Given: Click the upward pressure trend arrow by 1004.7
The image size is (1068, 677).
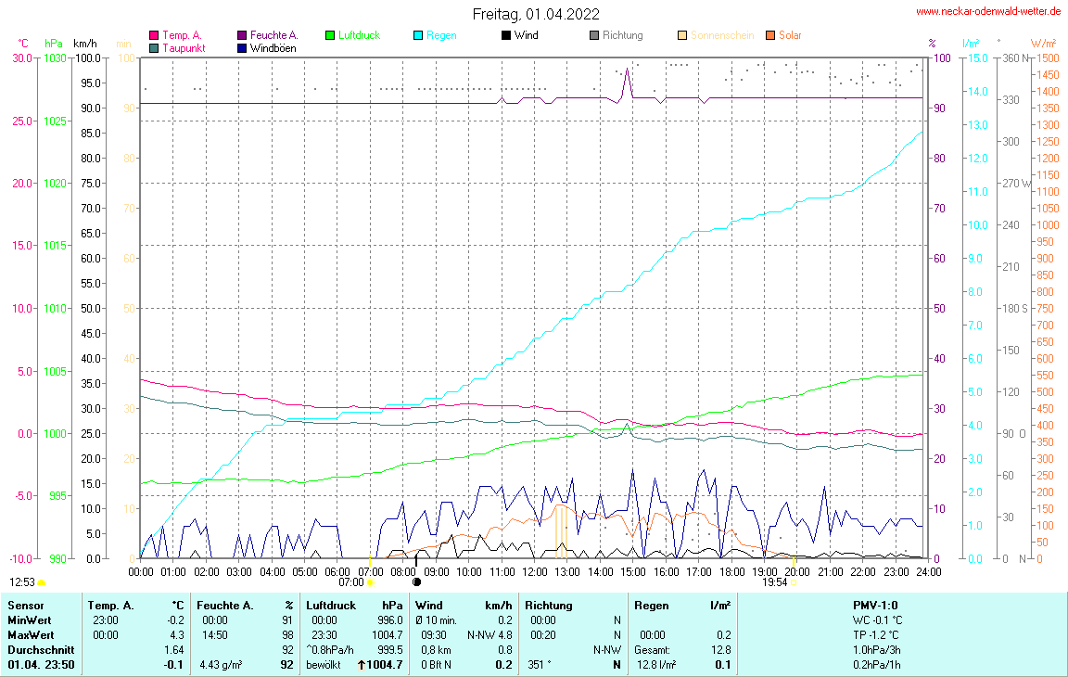Looking at the screenshot, I should click(x=361, y=665).
